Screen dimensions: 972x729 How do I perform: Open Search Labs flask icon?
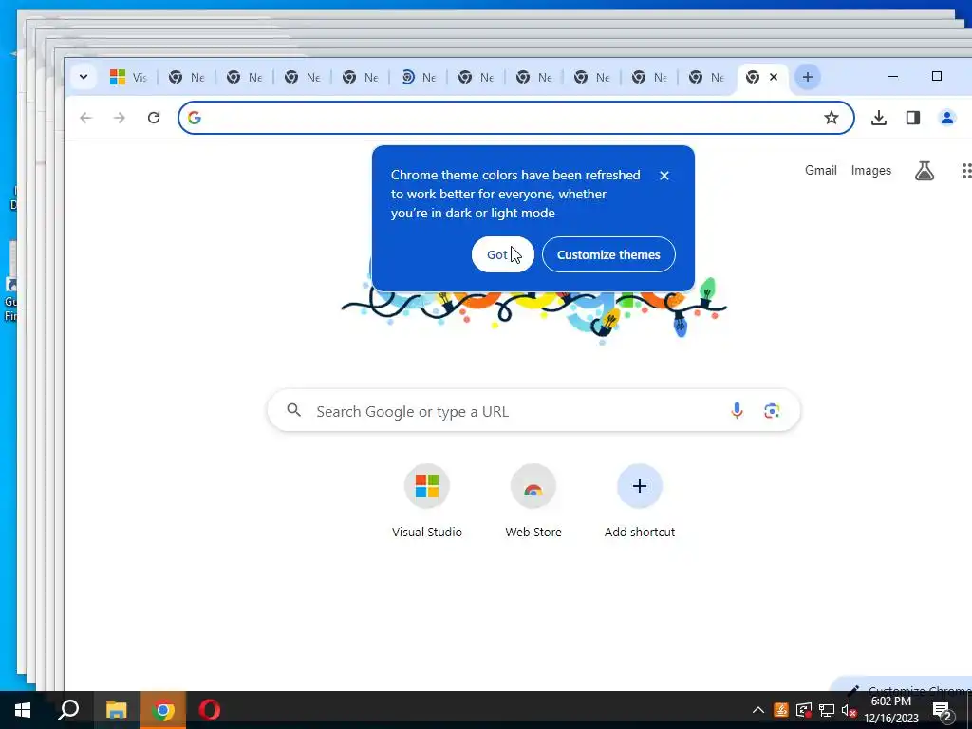(x=925, y=171)
